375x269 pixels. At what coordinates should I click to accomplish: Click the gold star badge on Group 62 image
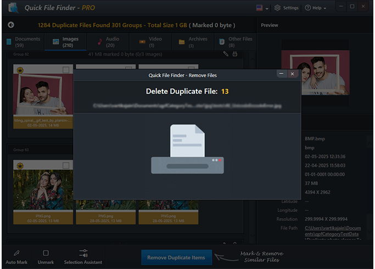(x=20, y=70)
